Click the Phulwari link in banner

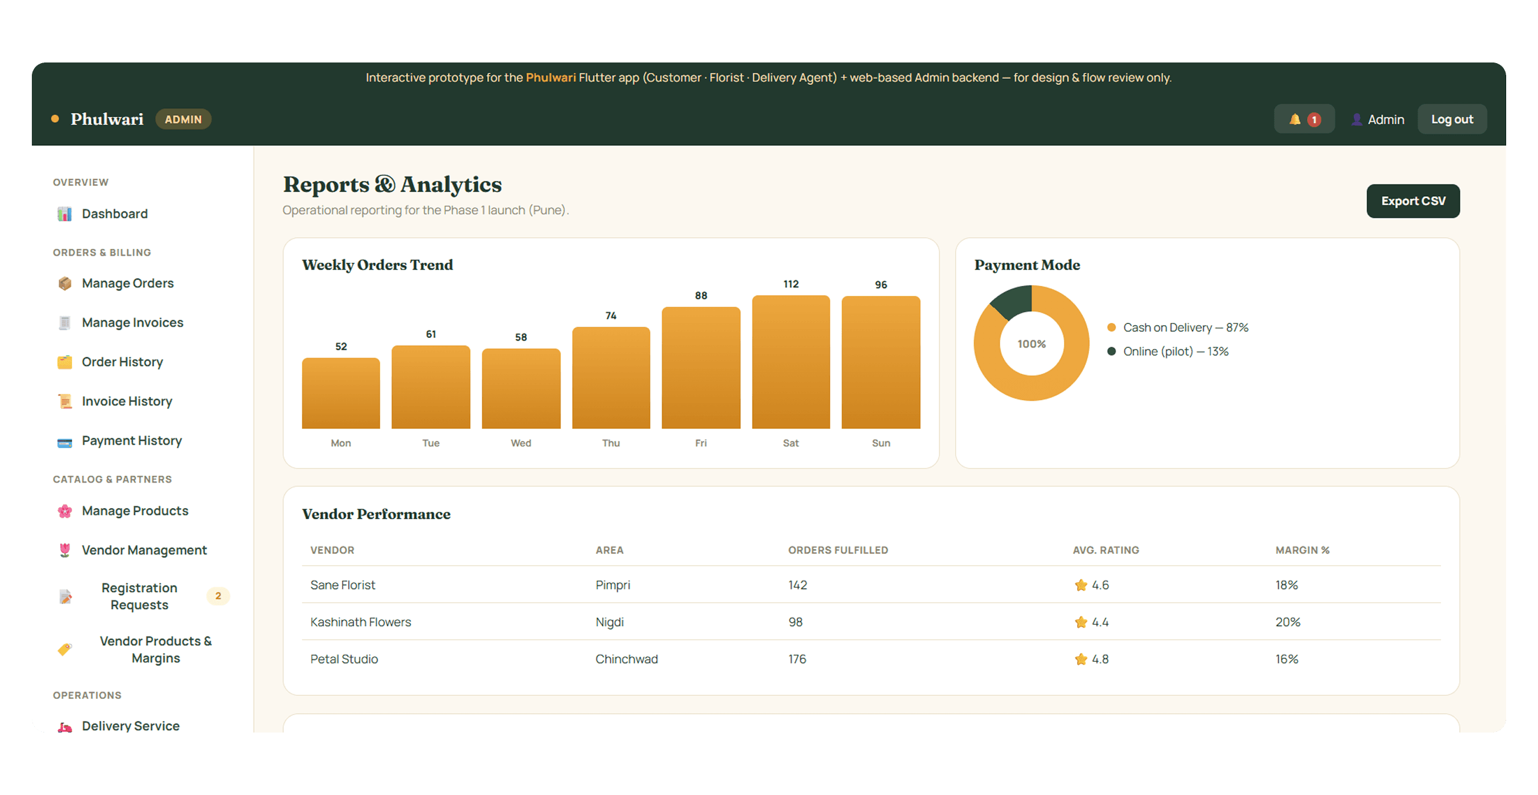[551, 78]
